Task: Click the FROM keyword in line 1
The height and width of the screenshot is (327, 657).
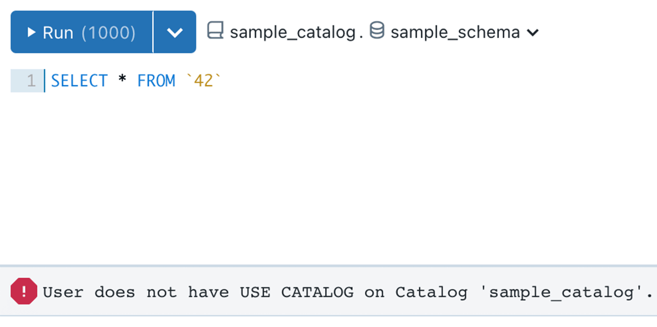Action: (157, 80)
